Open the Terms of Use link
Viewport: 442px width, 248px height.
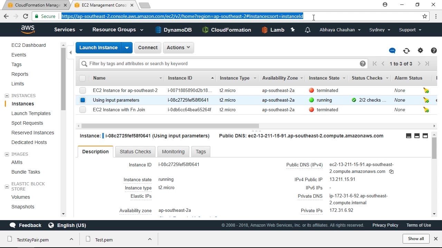pyautogui.click(x=419, y=225)
